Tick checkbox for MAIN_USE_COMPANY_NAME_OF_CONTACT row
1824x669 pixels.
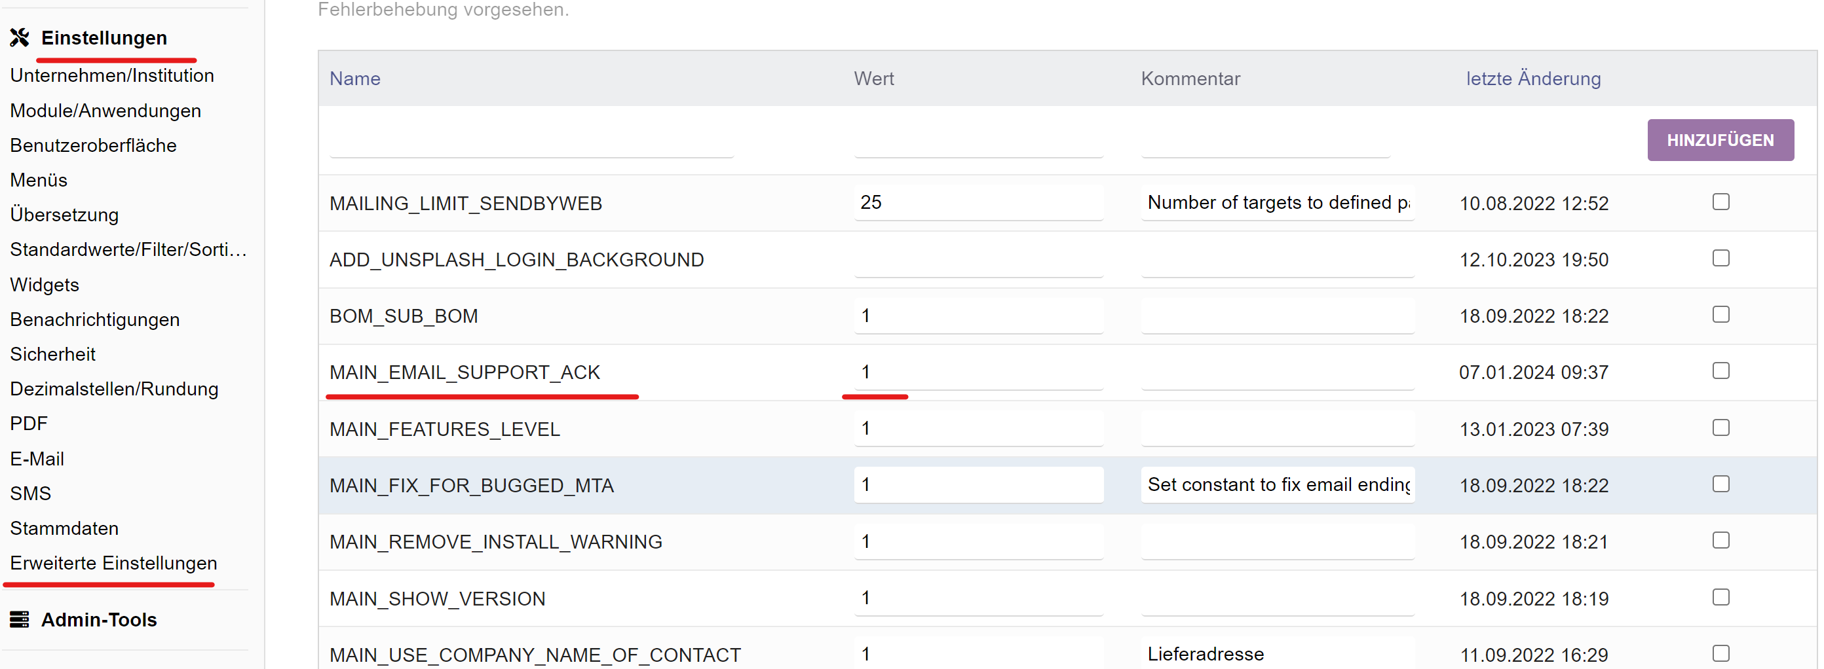[x=1720, y=653]
